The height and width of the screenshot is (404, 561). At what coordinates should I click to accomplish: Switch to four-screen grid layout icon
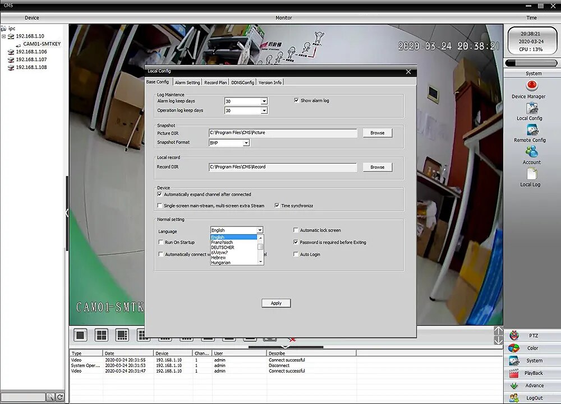102,335
